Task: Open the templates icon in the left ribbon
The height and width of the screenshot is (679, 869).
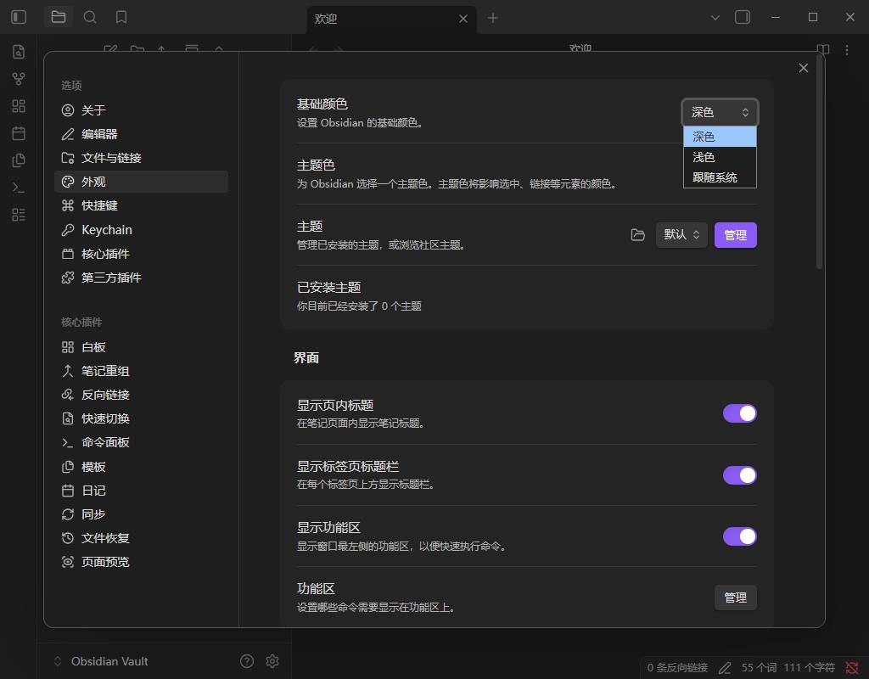Action: pos(19,160)
